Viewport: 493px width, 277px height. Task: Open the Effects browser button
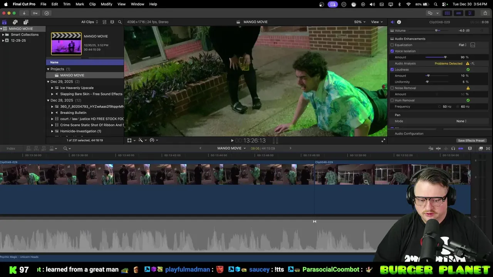click(x=481, y=149)
